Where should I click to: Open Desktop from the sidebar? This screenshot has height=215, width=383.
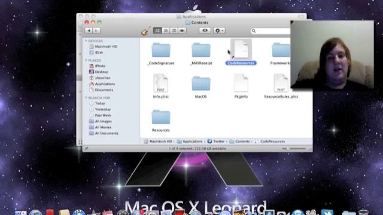(x=99, y=72)
